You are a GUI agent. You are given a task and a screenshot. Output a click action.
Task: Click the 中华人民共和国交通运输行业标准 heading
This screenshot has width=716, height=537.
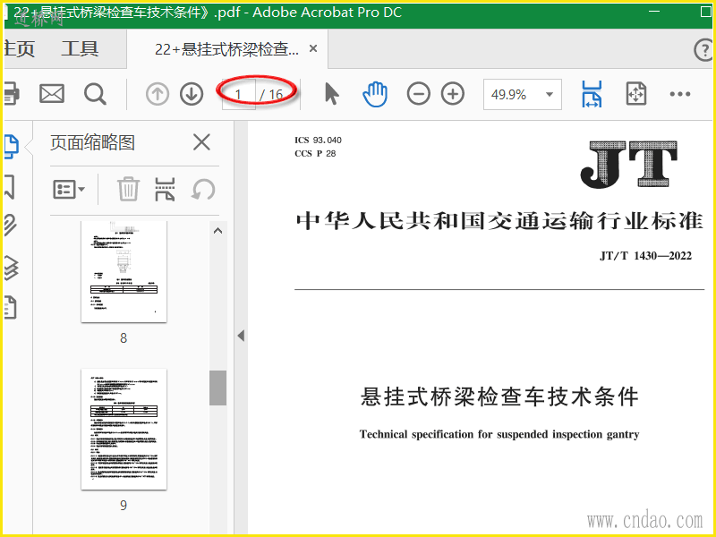(x=499, y=221)
